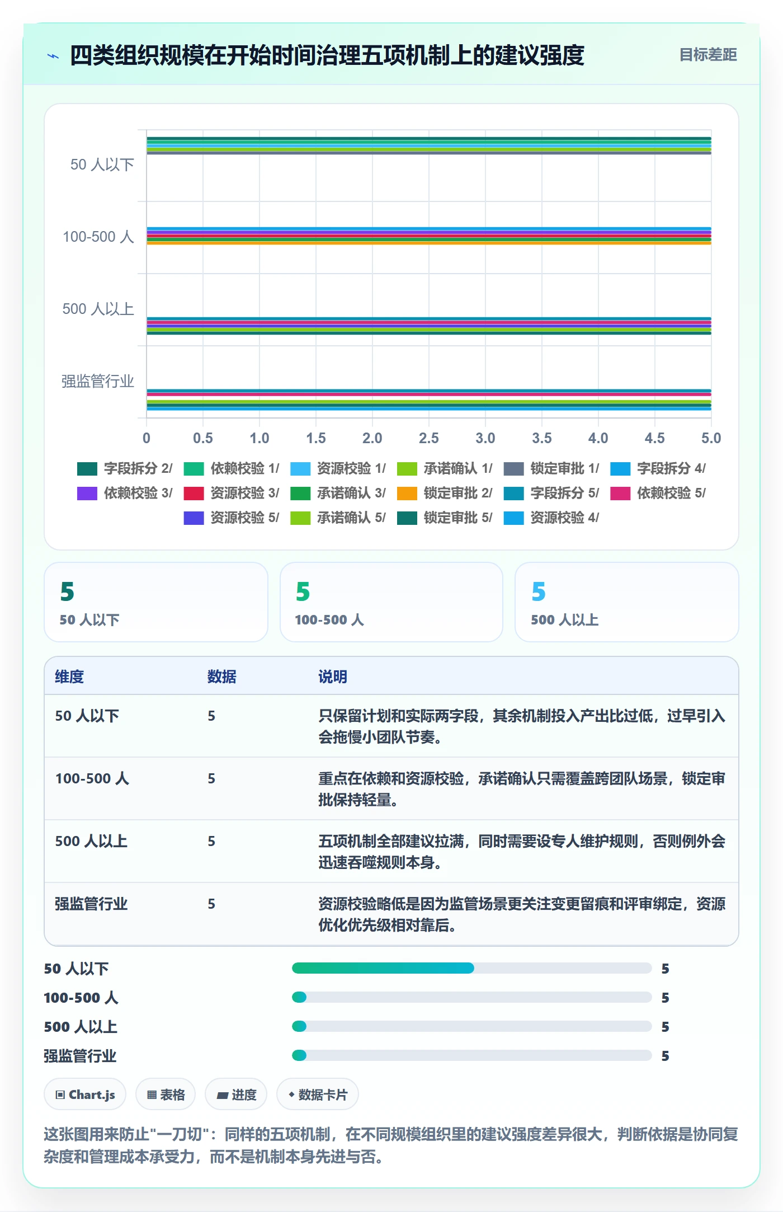
Task: Hide the 依赖校验 5/ legend entry
Action: [x=658, y=493]
